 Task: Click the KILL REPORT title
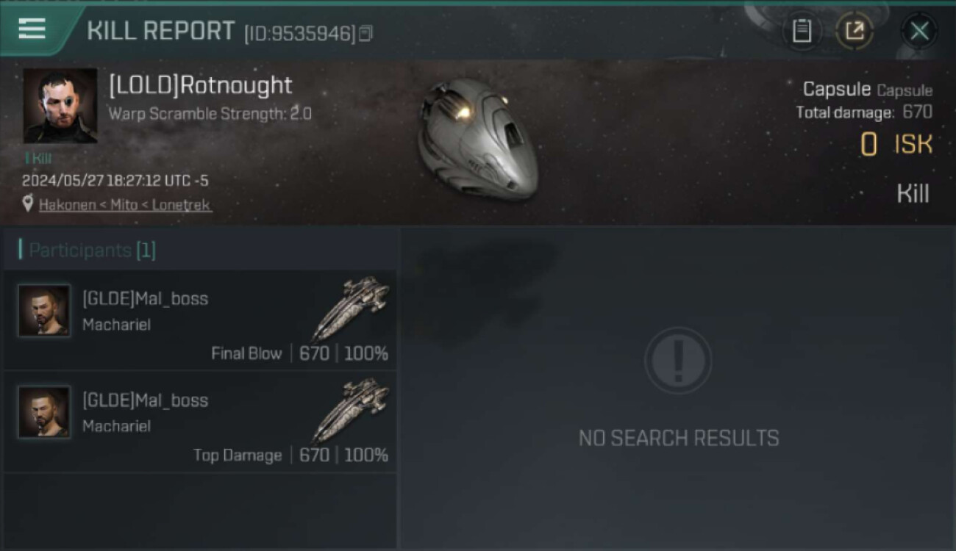[161, 31]
